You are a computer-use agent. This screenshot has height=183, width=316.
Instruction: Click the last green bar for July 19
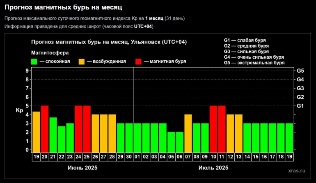click(289, 137)
